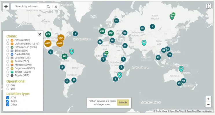Toggle fullscreen map view
Screen dimensions: 215x115
point(209,6)
